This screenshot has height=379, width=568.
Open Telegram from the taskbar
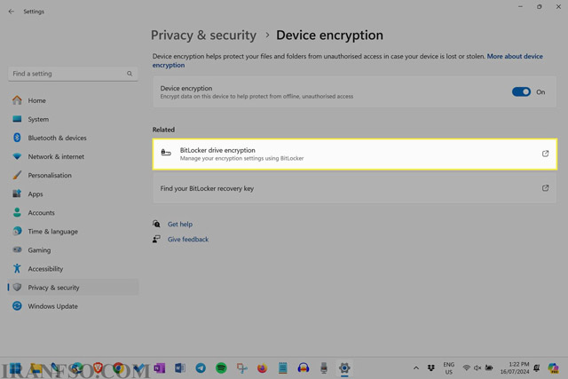201,368
